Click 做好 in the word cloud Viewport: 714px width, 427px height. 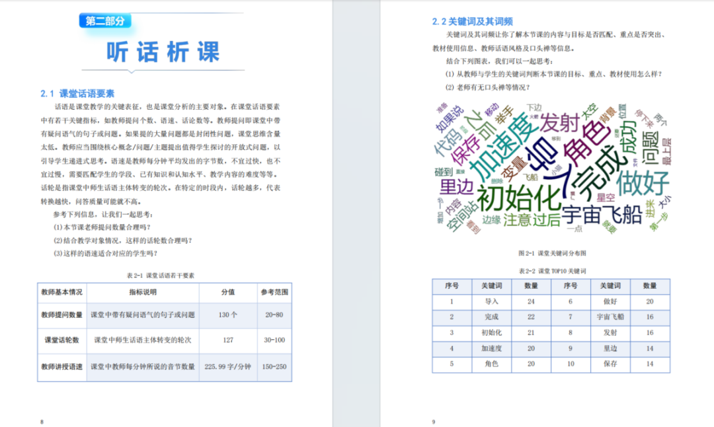click(643, 183)
